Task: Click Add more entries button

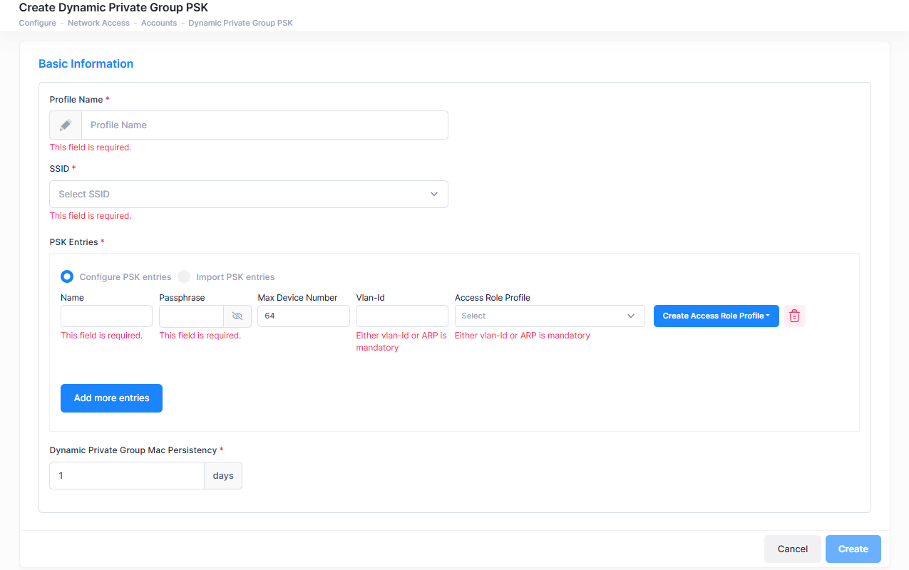Action: 111,398
